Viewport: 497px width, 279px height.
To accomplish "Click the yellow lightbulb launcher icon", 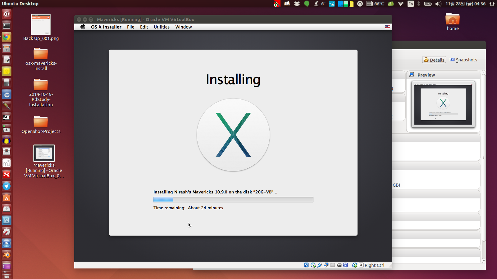I will pos(7,72).
